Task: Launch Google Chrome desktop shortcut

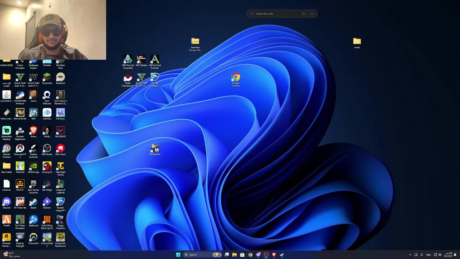Action: point(236,80)
